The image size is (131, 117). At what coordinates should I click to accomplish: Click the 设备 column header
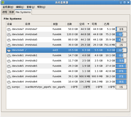coord(15,24)
